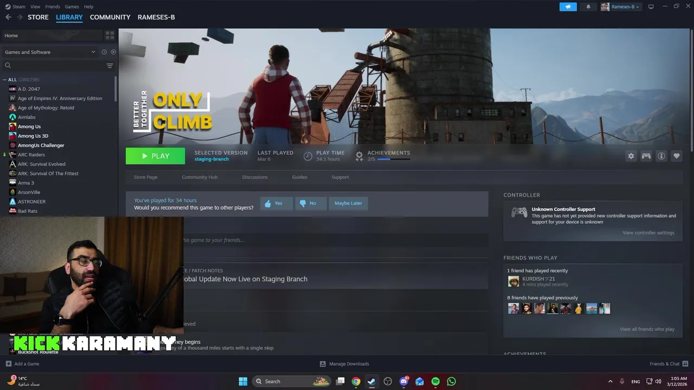
Task: Open the Support tab
Action: tap(340, 177)
